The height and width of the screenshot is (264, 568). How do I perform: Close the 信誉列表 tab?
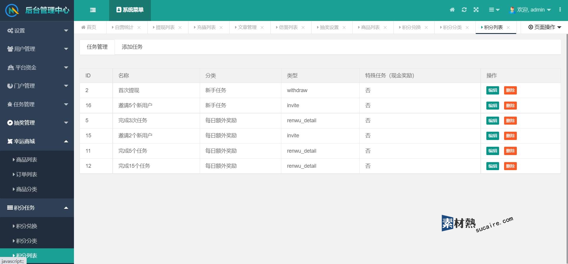303,27
